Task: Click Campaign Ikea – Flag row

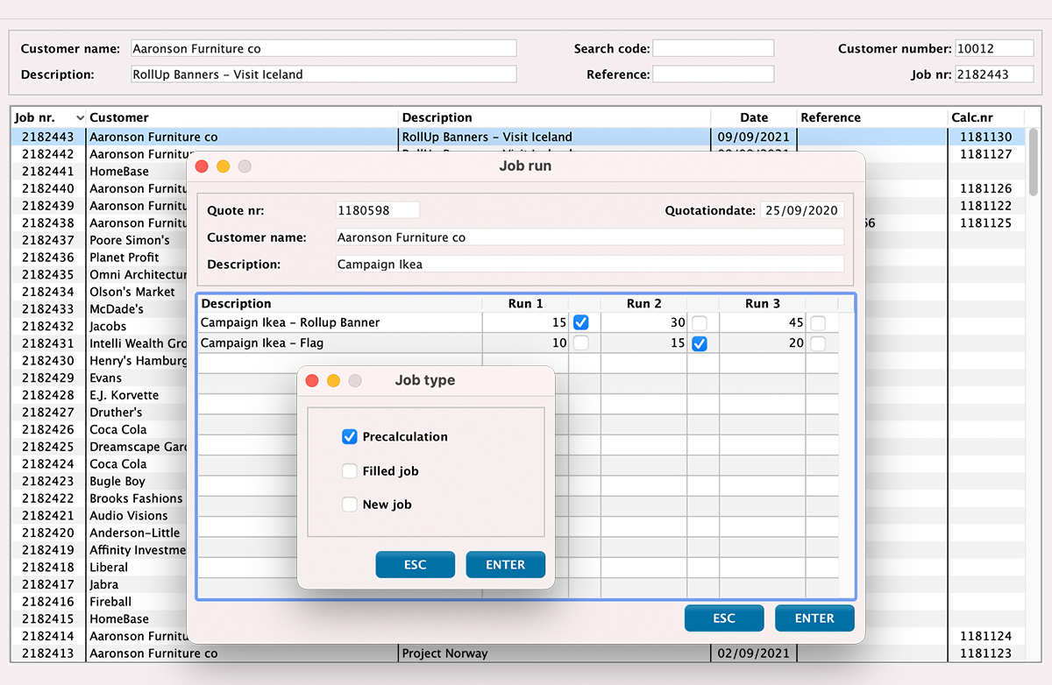Action: click(518, 343)
